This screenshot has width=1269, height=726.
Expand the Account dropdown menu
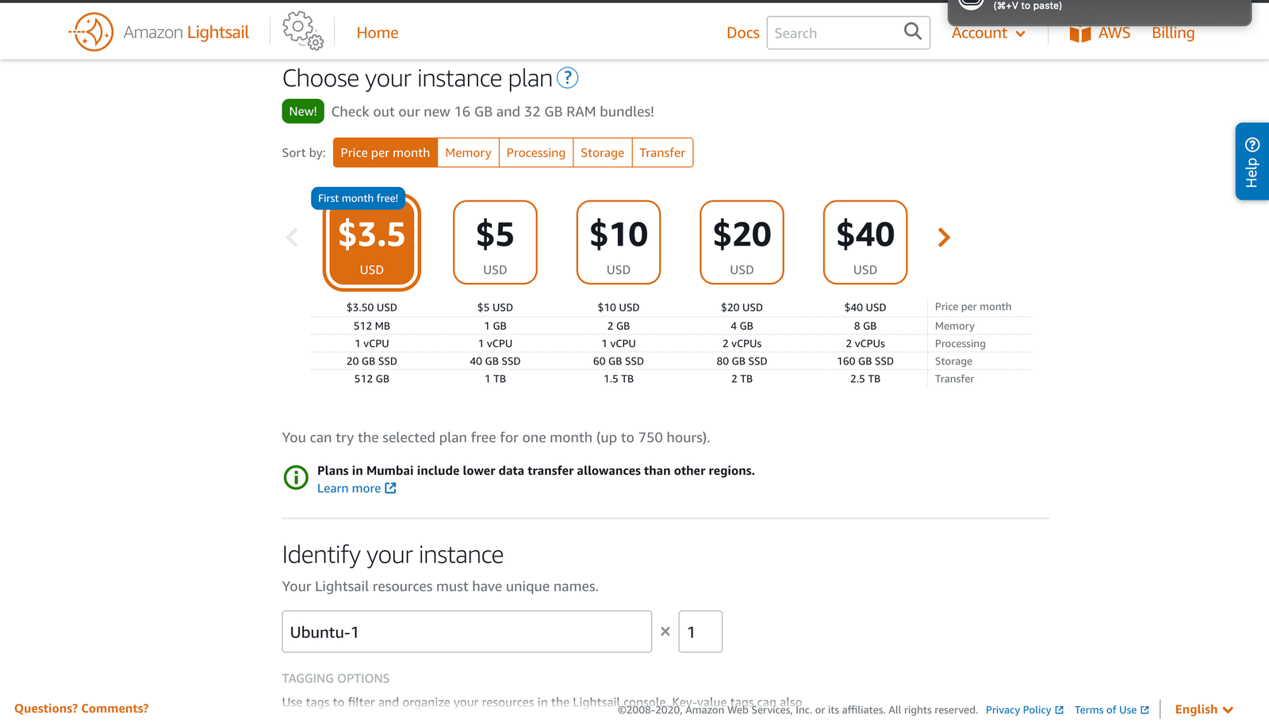(x=987, y=33)
